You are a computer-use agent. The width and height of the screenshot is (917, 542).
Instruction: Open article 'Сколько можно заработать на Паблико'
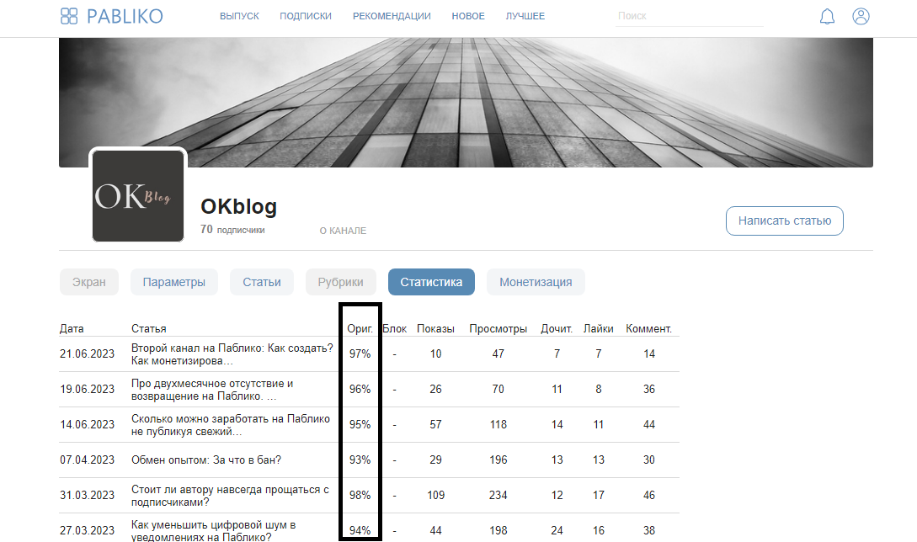point(231,425)
